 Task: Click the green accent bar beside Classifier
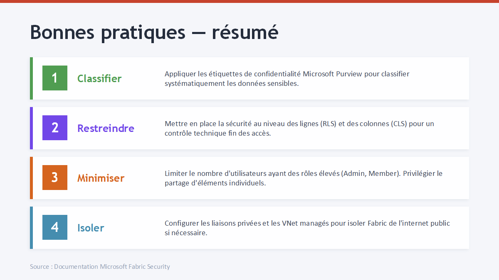(31, 78)
